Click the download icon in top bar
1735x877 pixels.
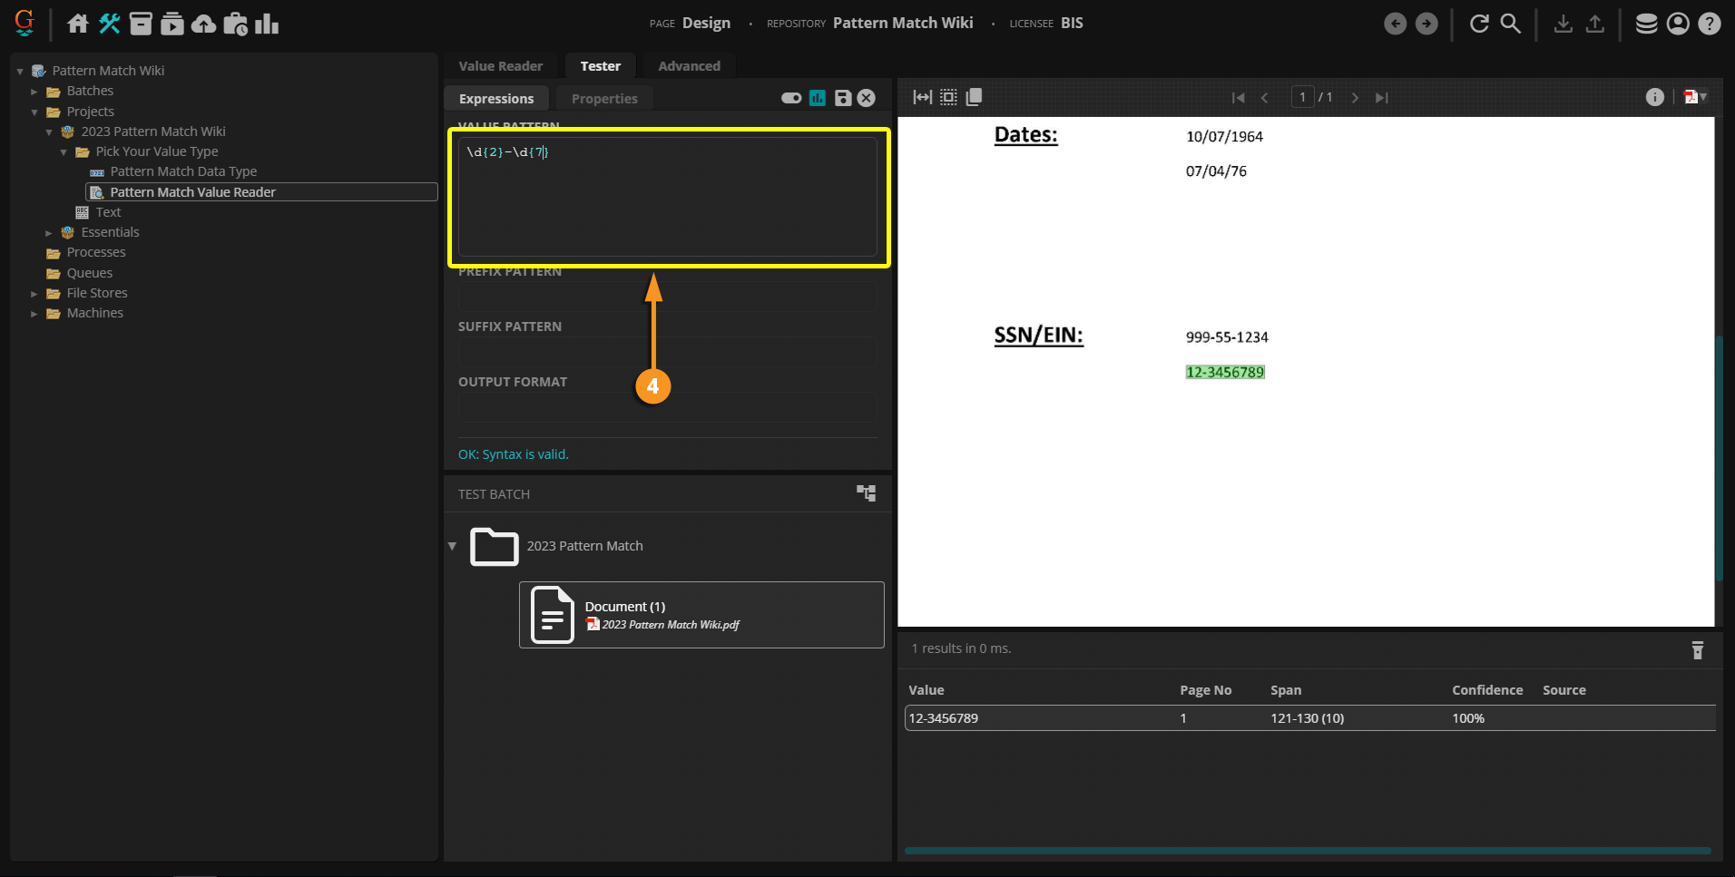[1563, 24]
